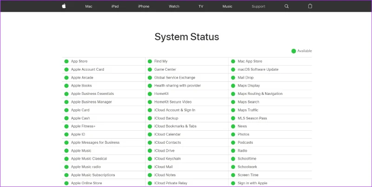Open the Mac menu

coord(89,7)
